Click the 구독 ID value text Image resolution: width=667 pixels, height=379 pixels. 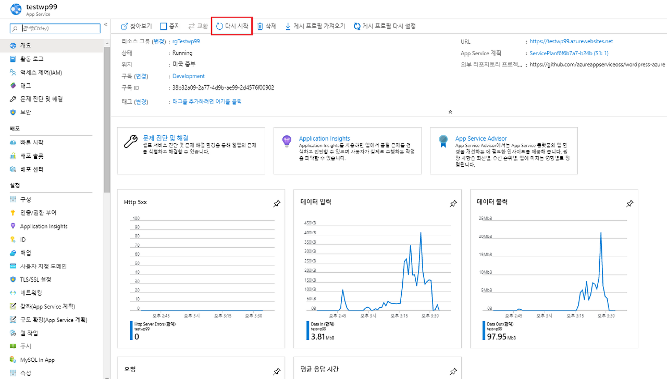[224, 87]
